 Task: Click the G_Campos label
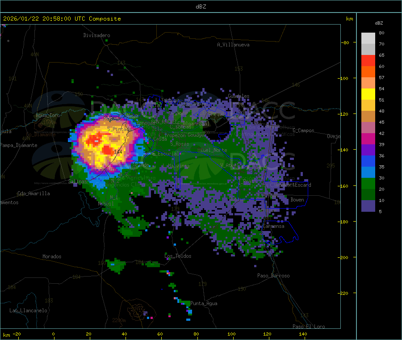coord(303,130)
